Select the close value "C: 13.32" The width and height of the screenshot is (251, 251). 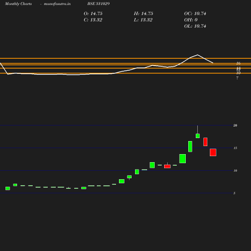(93, 20)
